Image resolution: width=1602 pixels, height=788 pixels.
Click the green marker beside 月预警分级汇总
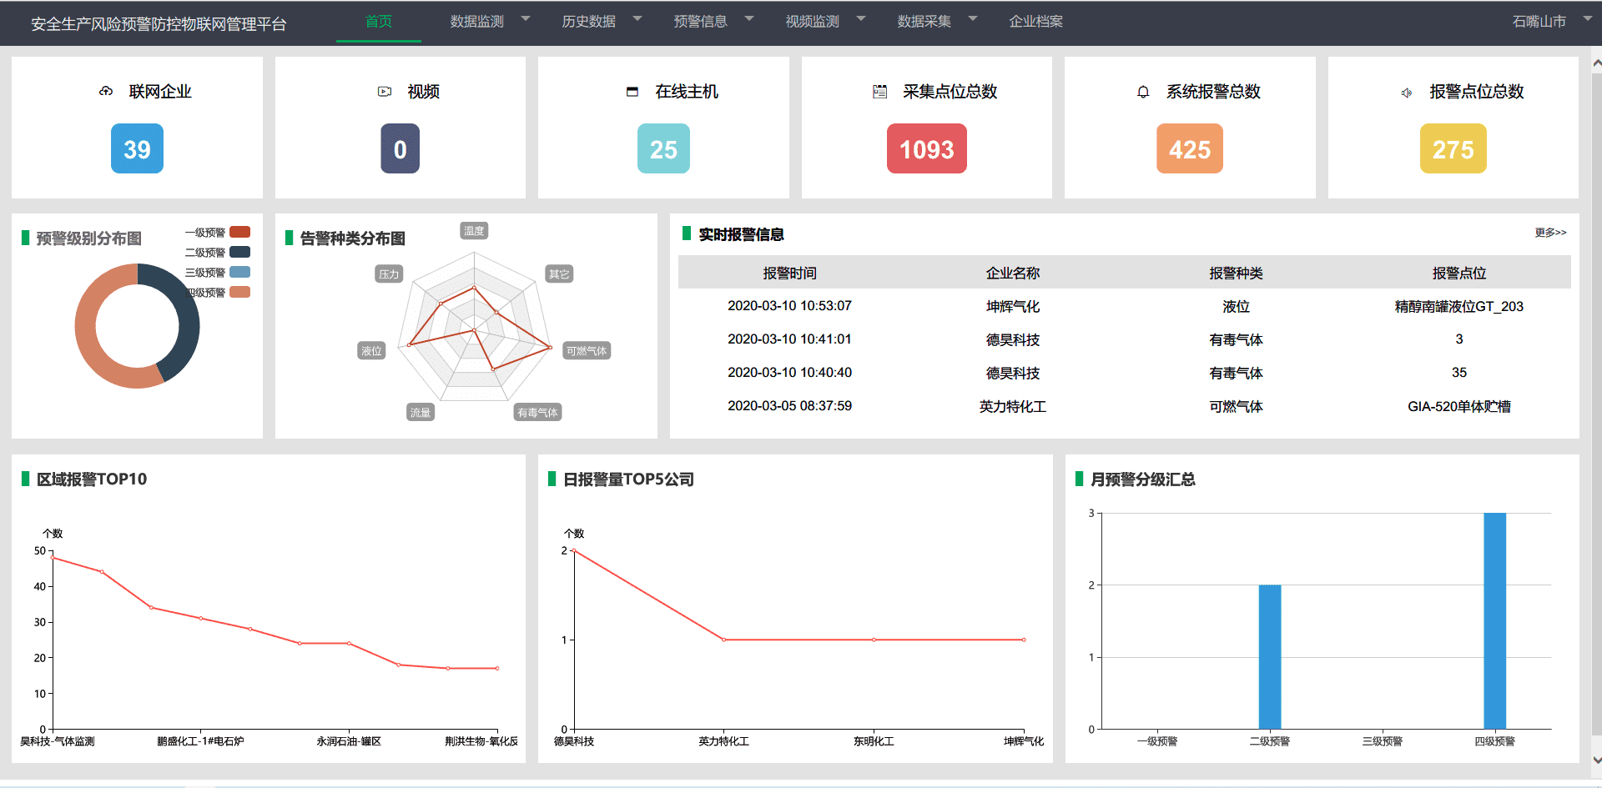point(1079,480)
